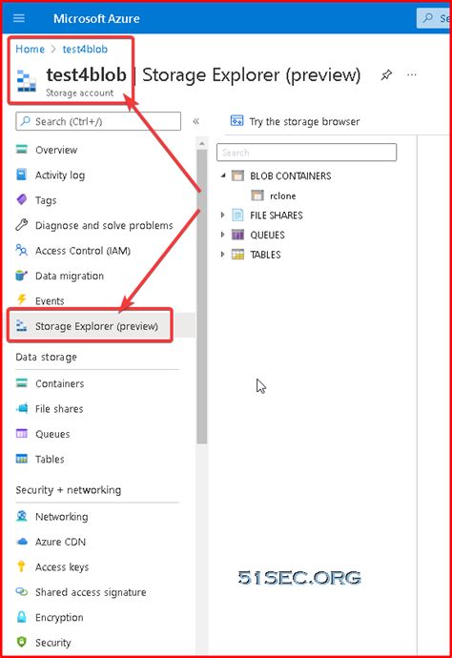Click the rclone container icon
This screenshot has height=658, width=452.
pyautogui.click(x=257, y=195)
